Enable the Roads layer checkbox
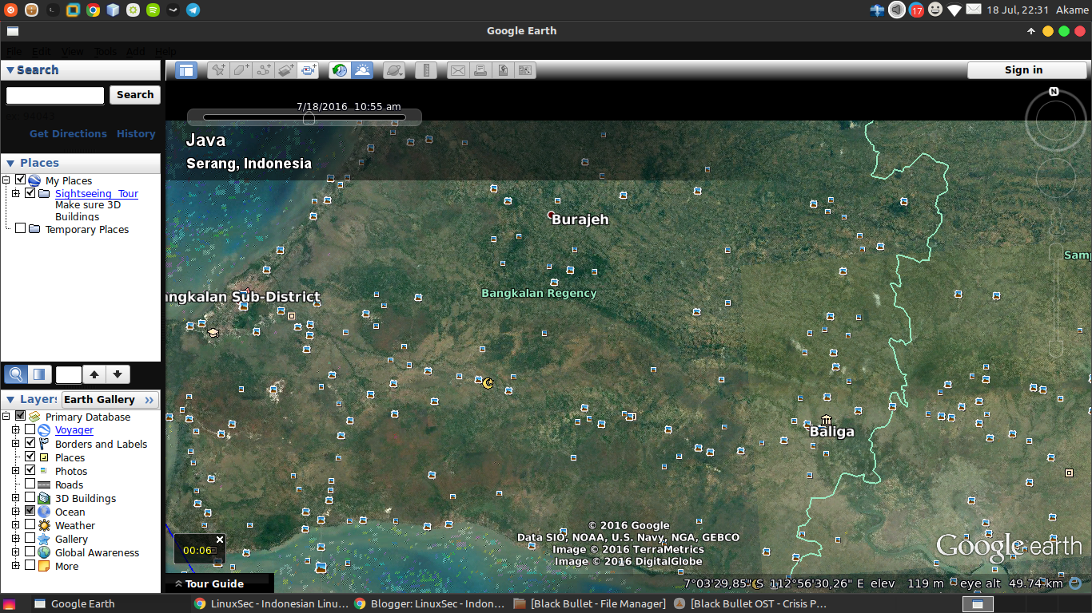 [x=30, y=484]
